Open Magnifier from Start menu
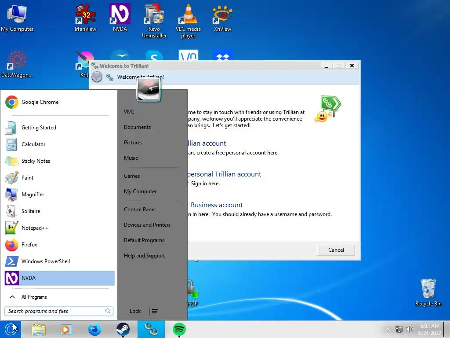Viewport: 450px width, 338px height. pyautogui.click(x=59, y=195)
